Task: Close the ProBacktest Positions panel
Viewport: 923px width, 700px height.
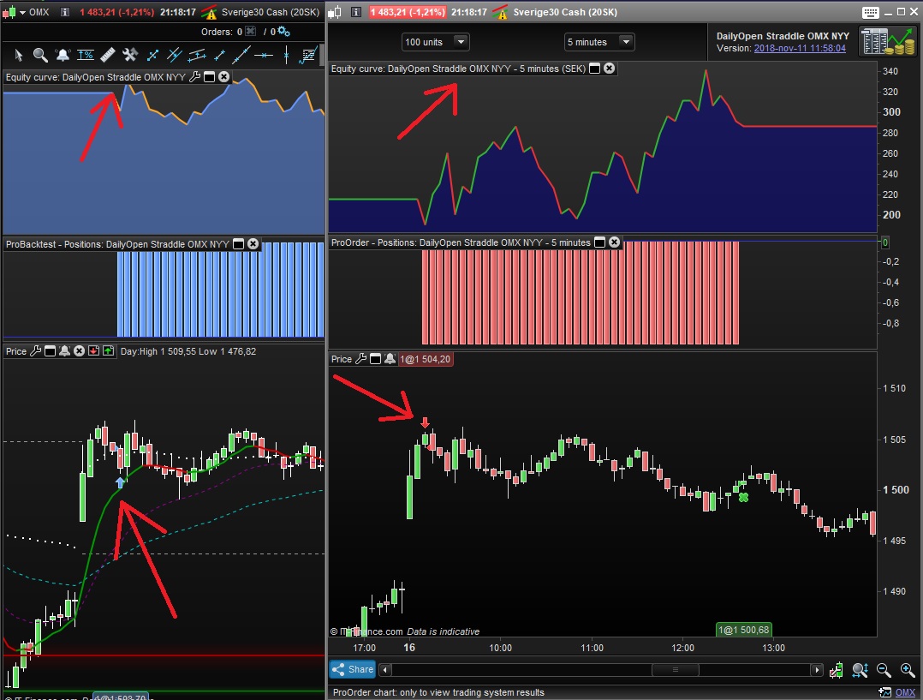Action: pyautogui.click(x=253, y=244)
